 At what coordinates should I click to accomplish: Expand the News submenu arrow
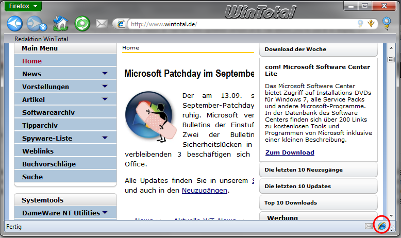pyautogui.click(x=105, y=73)
